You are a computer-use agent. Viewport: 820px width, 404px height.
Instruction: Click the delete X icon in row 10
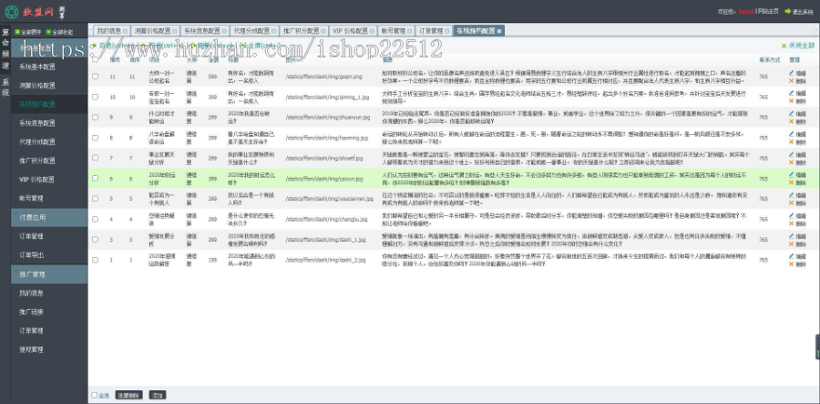coord(791,100)
